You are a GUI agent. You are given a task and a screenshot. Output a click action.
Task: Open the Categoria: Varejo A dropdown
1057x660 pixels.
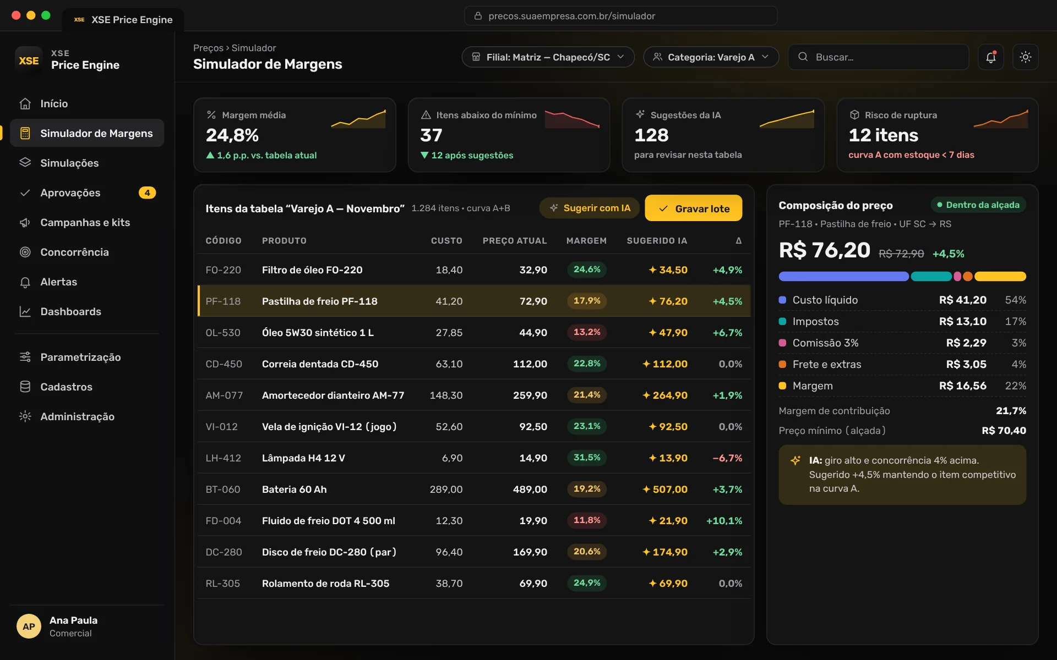[x=711, y=57]
